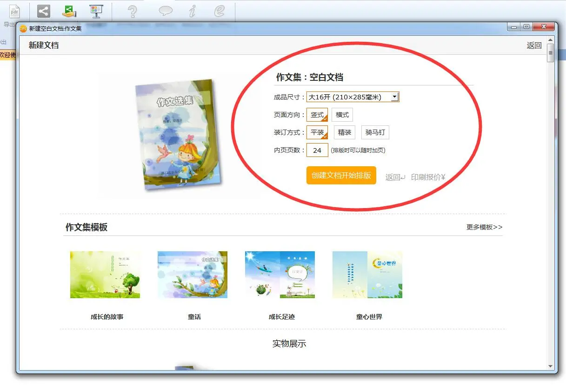The height and width of the screenshot is (385, 566).
Task: Click the speech bubble feedback icon
Action: [x=166, y=11]
